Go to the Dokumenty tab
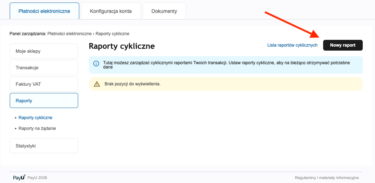Viewport: 375px width, 183px height. 164,11
